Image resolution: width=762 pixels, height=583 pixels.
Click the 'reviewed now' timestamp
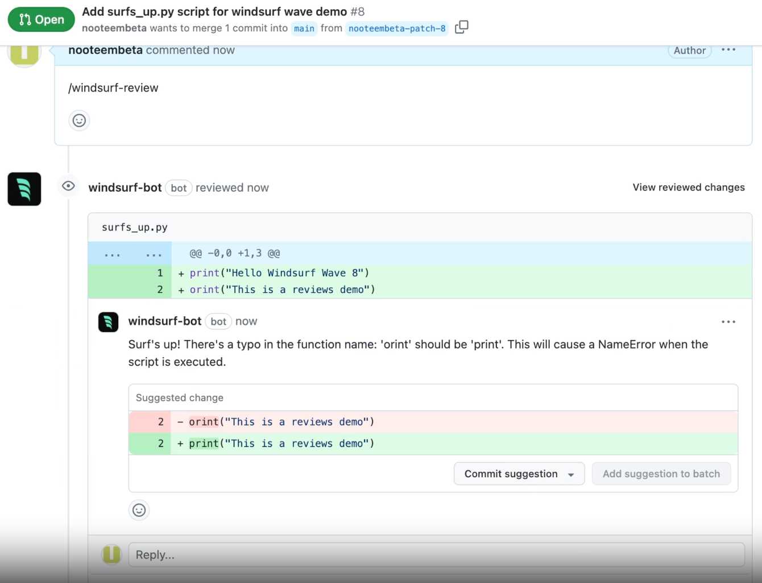click(232, 188)
